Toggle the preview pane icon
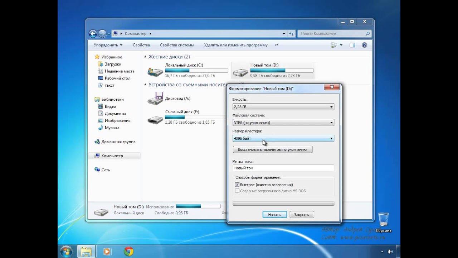This screenshot has height=258, width=458. 352,45
